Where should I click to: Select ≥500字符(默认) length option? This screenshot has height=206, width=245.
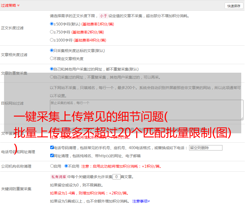point(52,24)
